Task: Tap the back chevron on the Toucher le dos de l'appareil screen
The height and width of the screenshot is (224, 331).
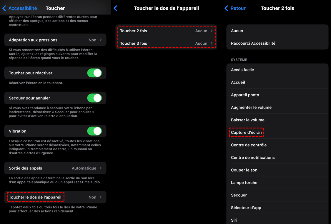Action: point(115,8)
